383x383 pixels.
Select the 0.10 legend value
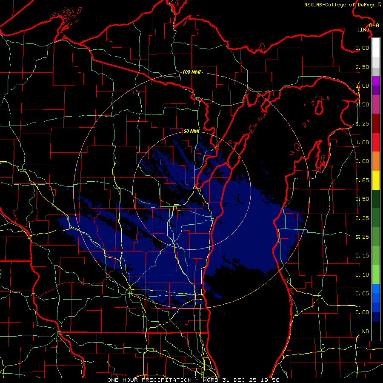[362, 275]
